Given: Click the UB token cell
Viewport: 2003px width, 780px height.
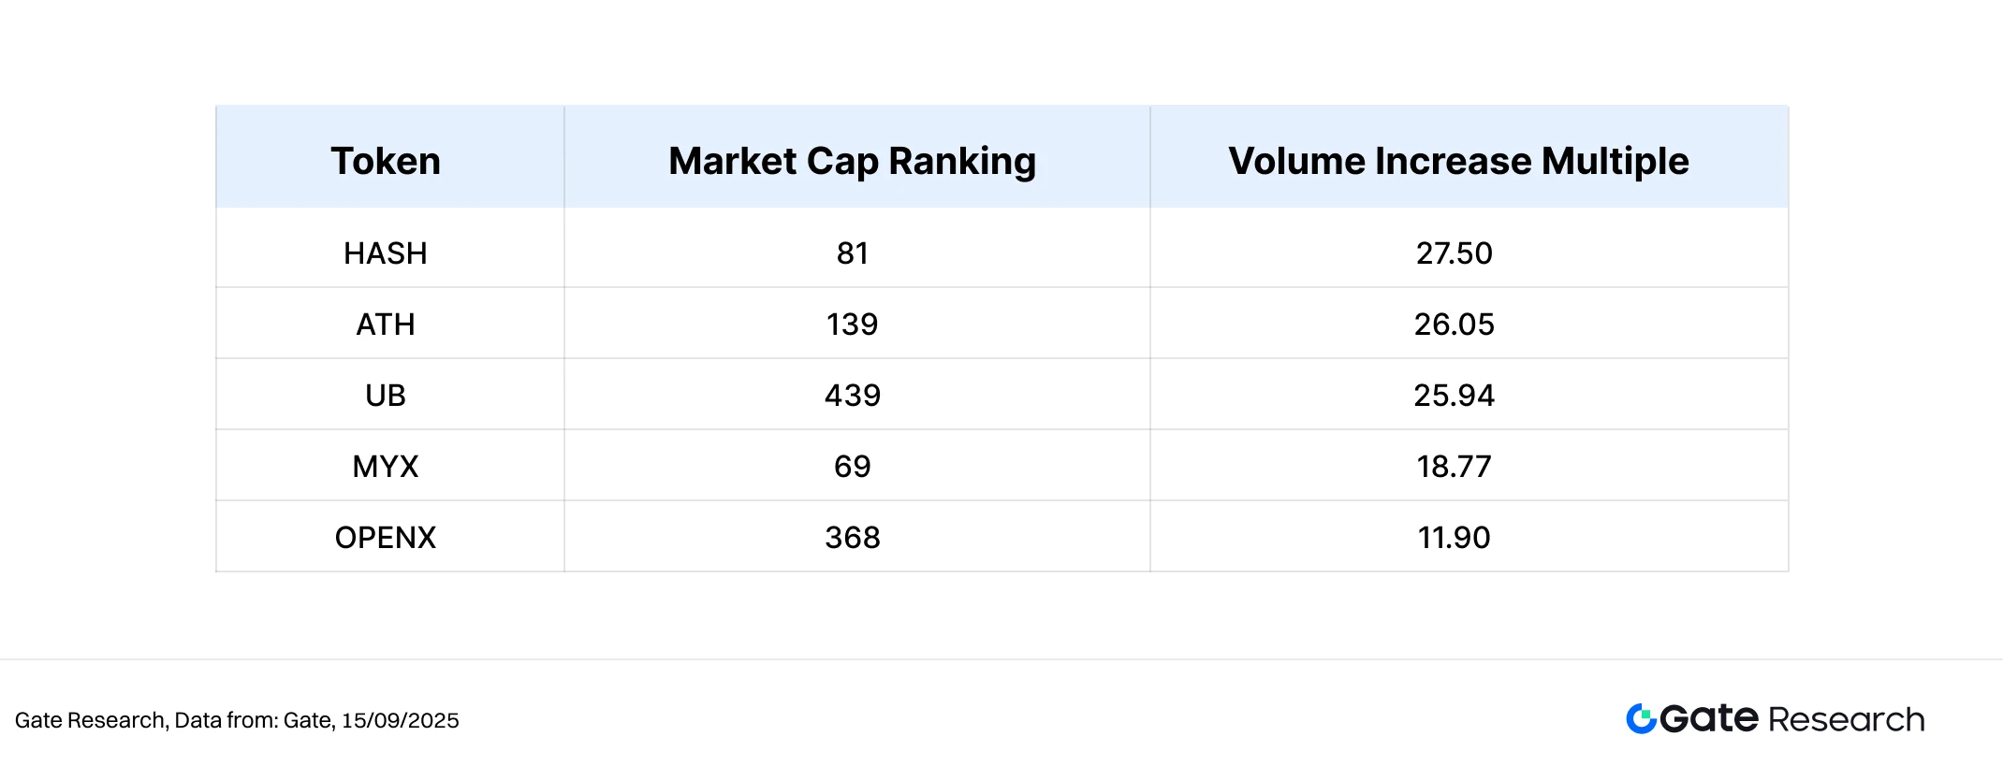Looking at the screenshot, I should pyautogui.click(x=386, y=396).
